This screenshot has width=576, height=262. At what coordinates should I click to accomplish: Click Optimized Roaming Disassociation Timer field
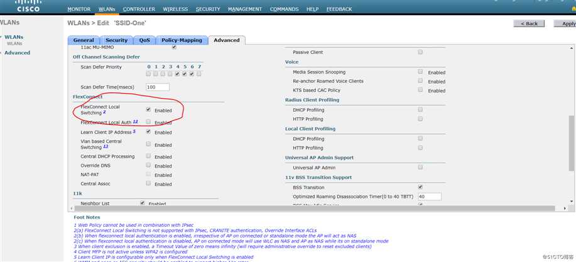coord(429,197)
